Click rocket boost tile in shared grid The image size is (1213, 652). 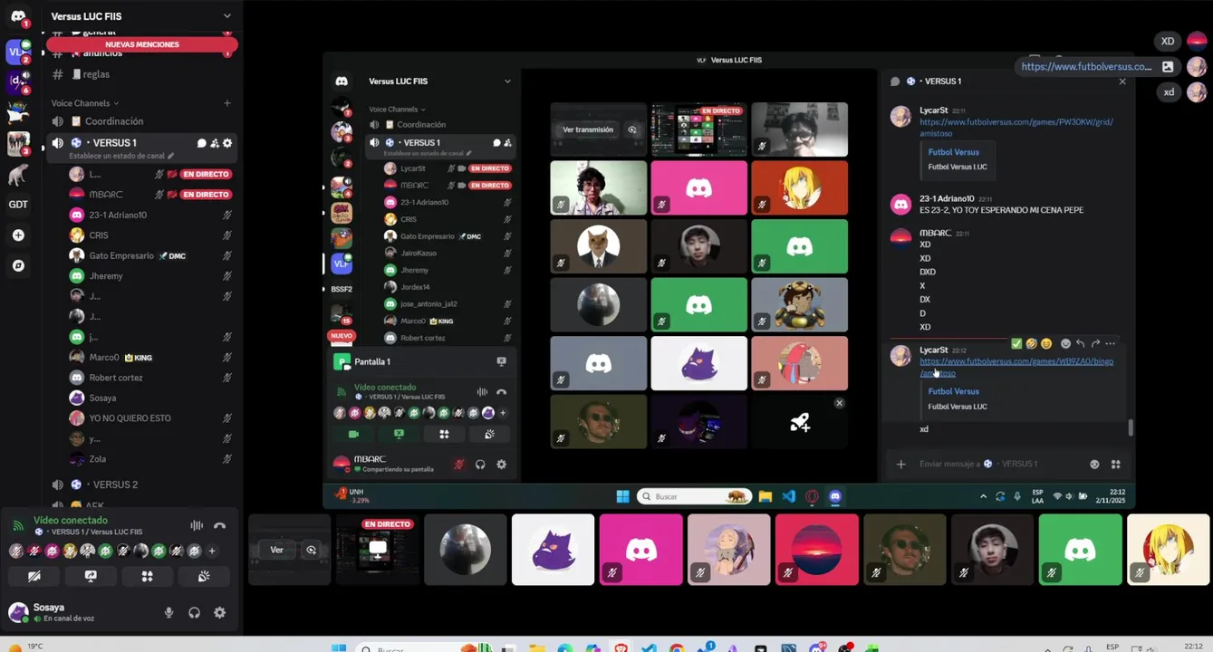800,422
